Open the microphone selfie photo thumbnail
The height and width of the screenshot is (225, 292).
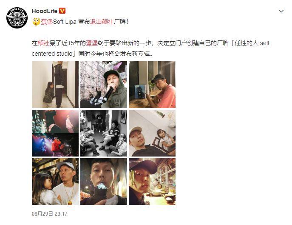point(104,85)
